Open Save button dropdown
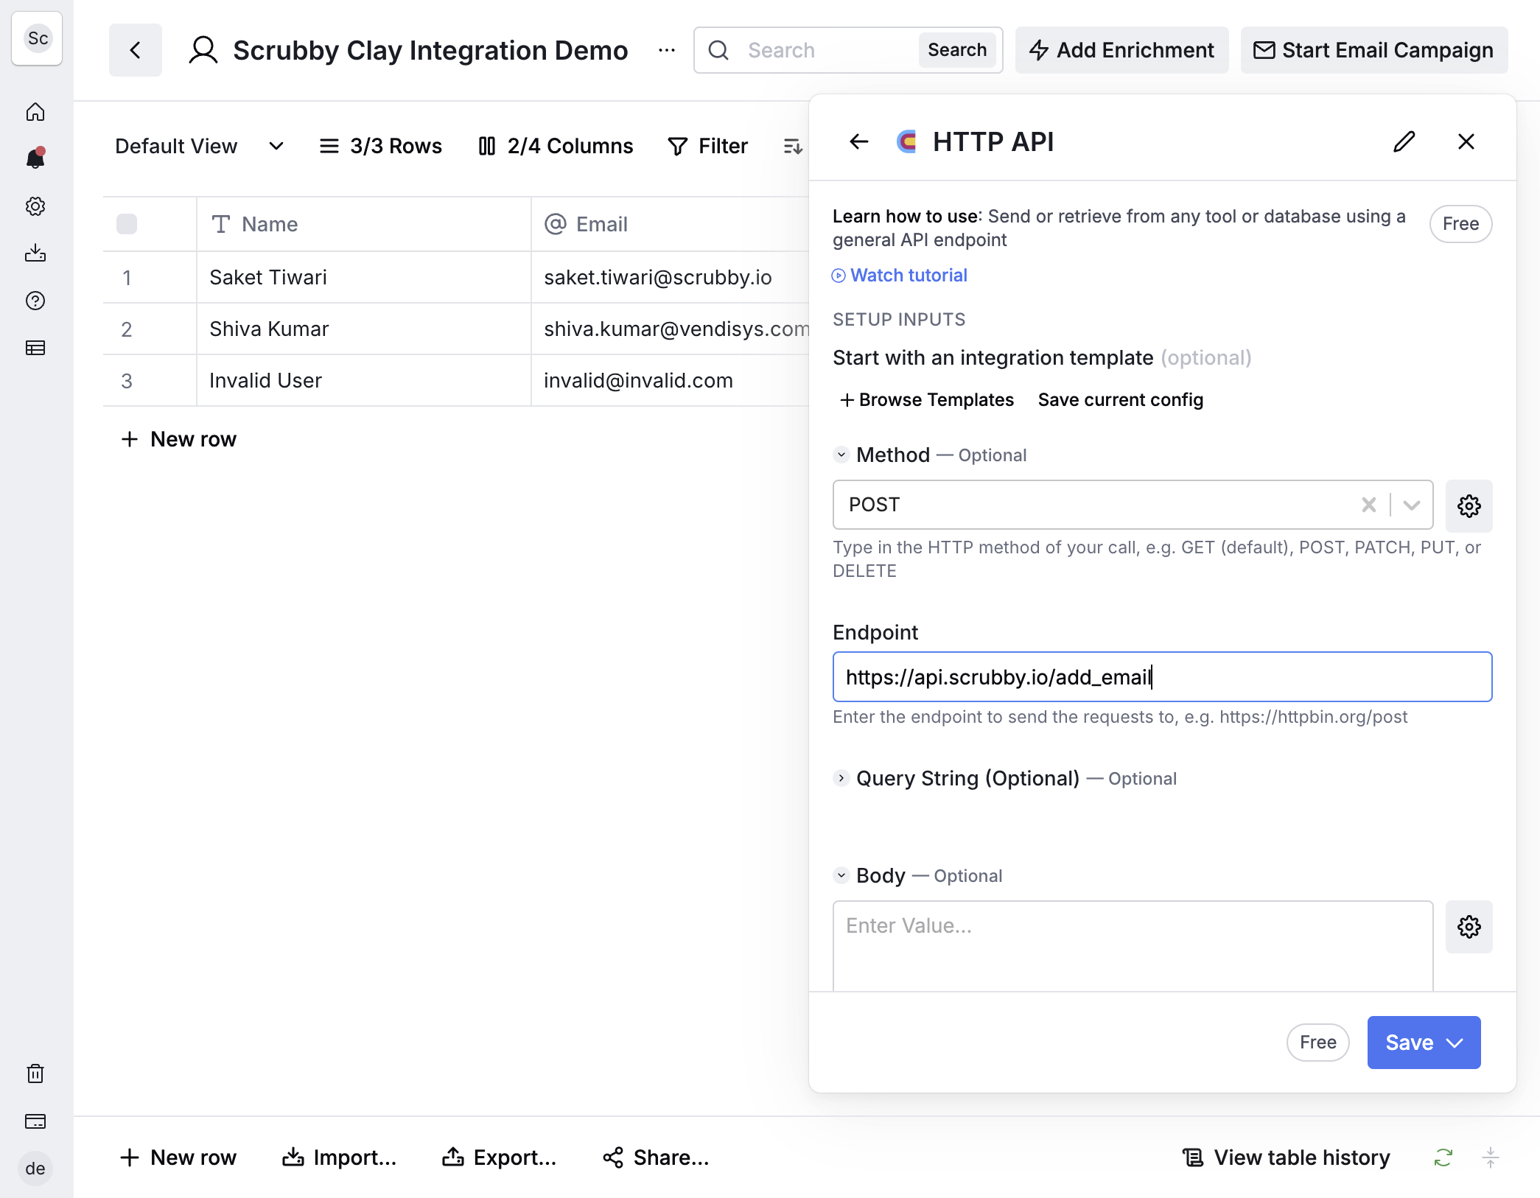The image size is (1540, 1198). [x=1455, y=1043]
